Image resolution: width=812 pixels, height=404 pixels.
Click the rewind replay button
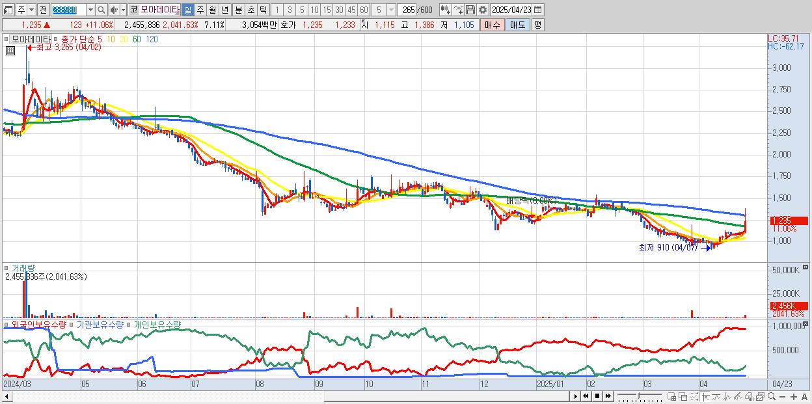coord(586,396)
